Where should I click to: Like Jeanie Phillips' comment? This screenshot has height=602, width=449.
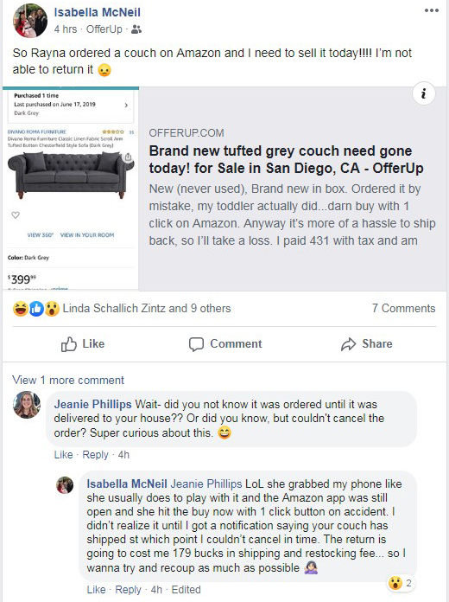pos(63,455)
